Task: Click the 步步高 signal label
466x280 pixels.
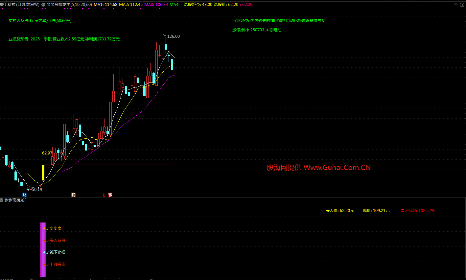Action: (56, 228)
